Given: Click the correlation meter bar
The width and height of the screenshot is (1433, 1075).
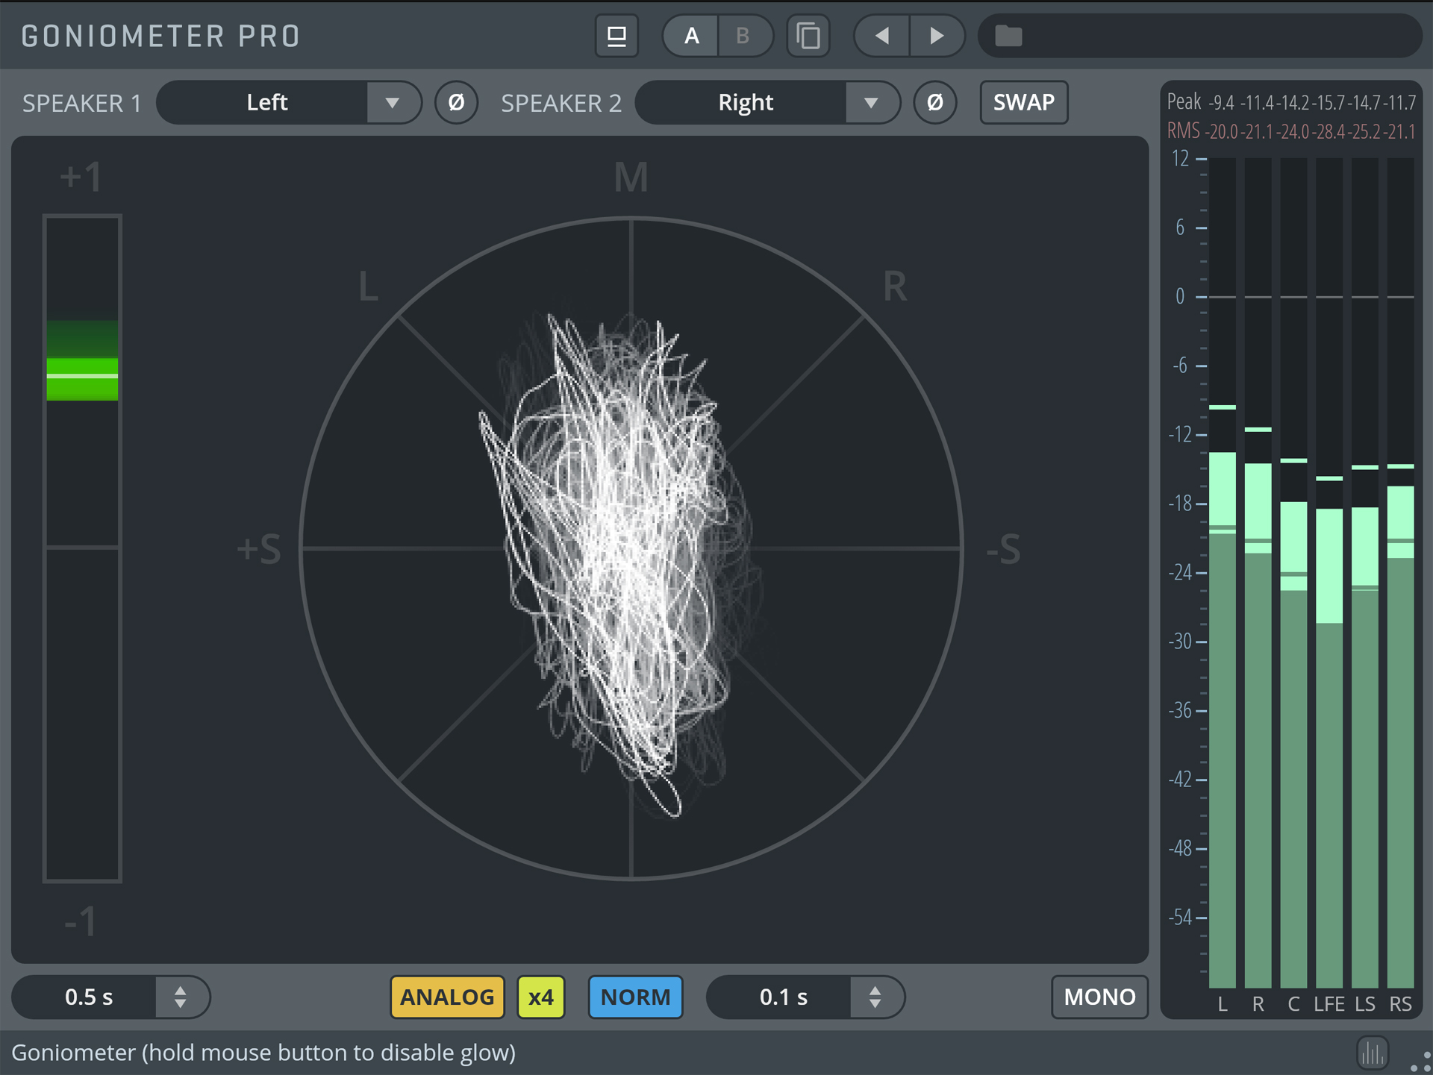Looking at the screenshot, I should tap(82, 548).
